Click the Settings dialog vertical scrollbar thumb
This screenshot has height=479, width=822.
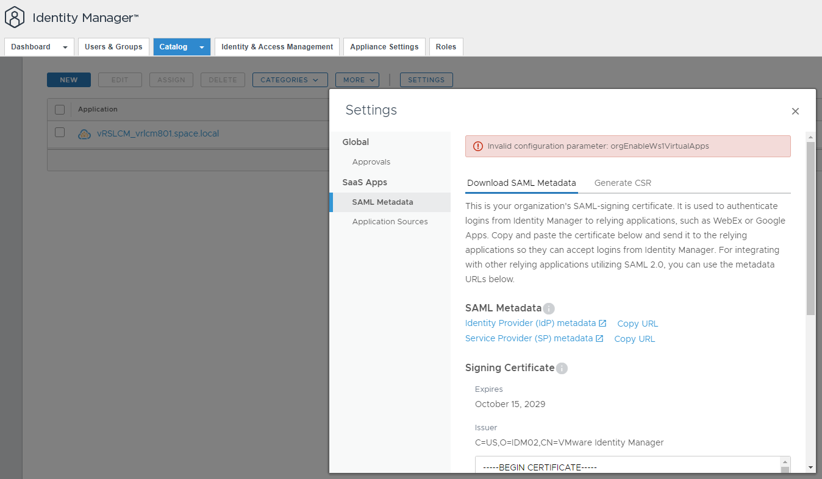(810, 229)
